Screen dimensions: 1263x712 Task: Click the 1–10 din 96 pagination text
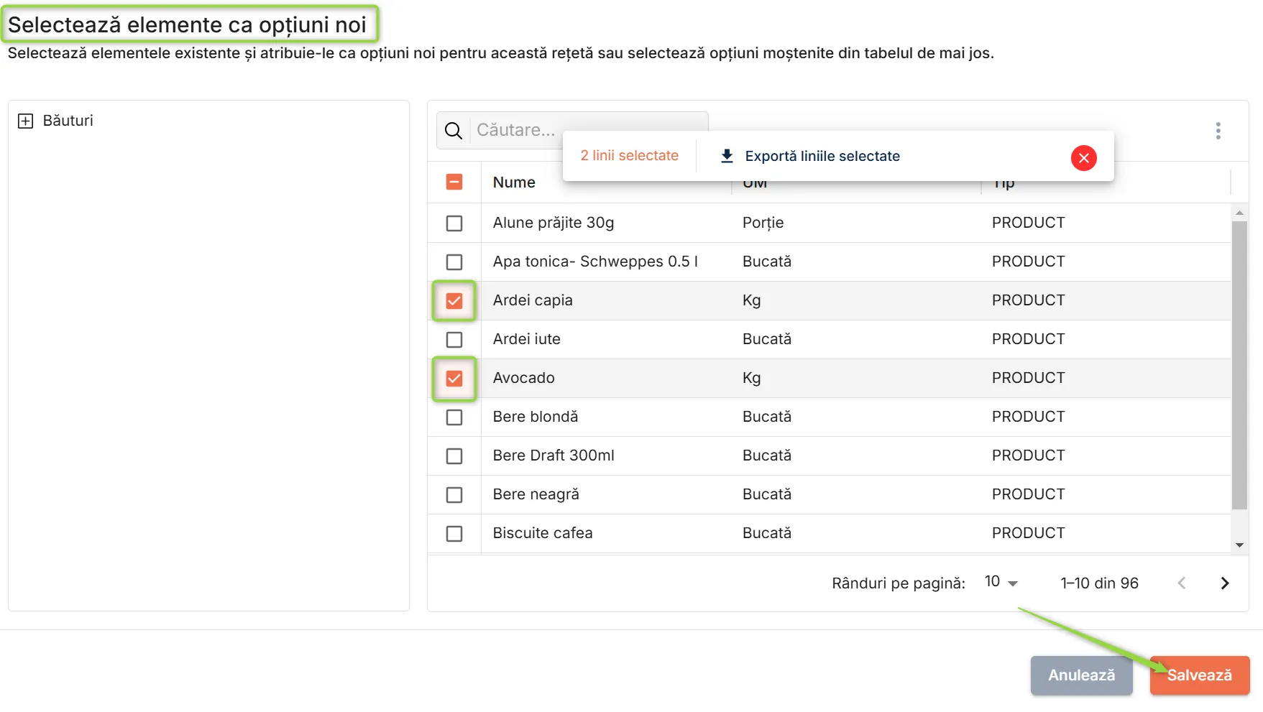point(1100,583)
